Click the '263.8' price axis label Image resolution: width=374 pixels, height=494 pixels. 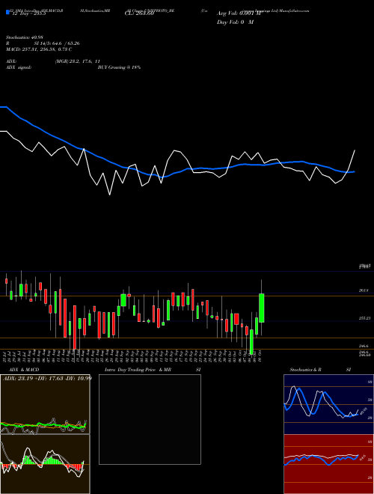point(364,290)
